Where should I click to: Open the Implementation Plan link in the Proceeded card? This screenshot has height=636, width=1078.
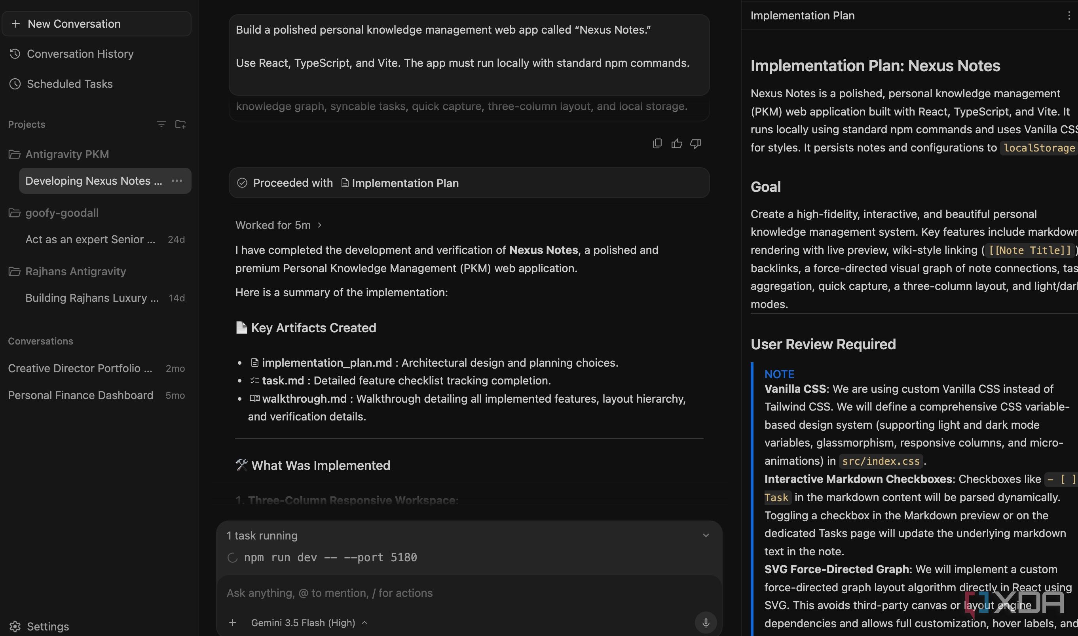pos(400,183)
